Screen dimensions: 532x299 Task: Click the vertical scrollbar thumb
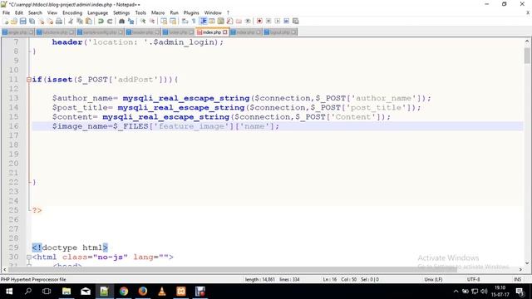point(527,56)
